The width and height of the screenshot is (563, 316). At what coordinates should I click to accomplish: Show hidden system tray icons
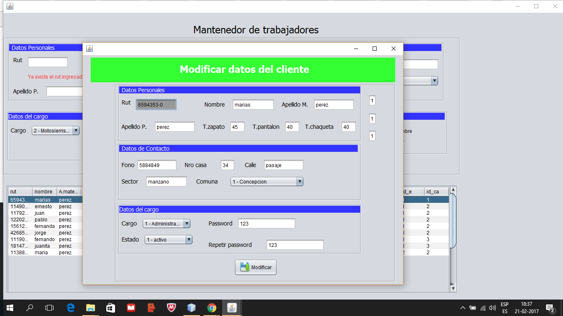(463, 307)
